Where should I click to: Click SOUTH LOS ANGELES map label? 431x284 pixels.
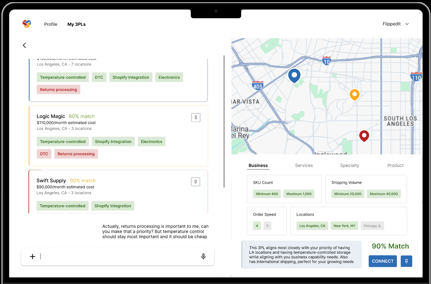click(400, 121)
